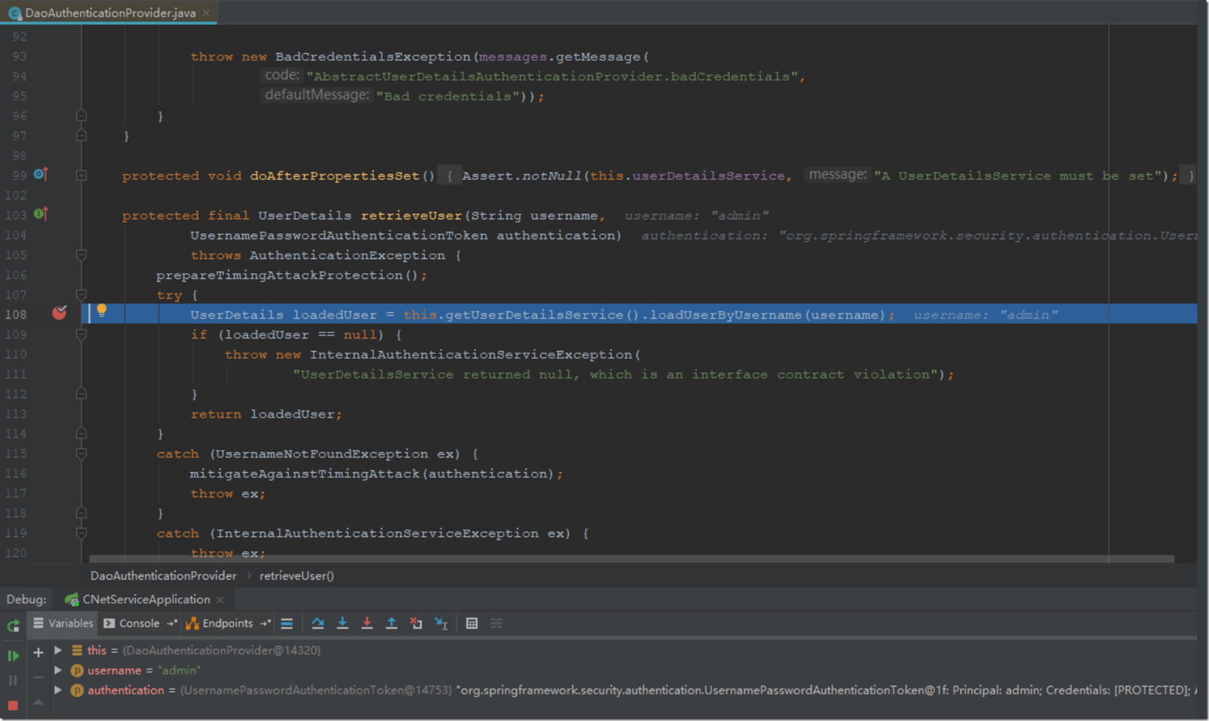Click BadCredentialsException on line 93
Screen dimensions: 1209x721
373,57
